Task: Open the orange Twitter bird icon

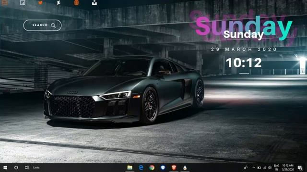Action: click(40, 2)
